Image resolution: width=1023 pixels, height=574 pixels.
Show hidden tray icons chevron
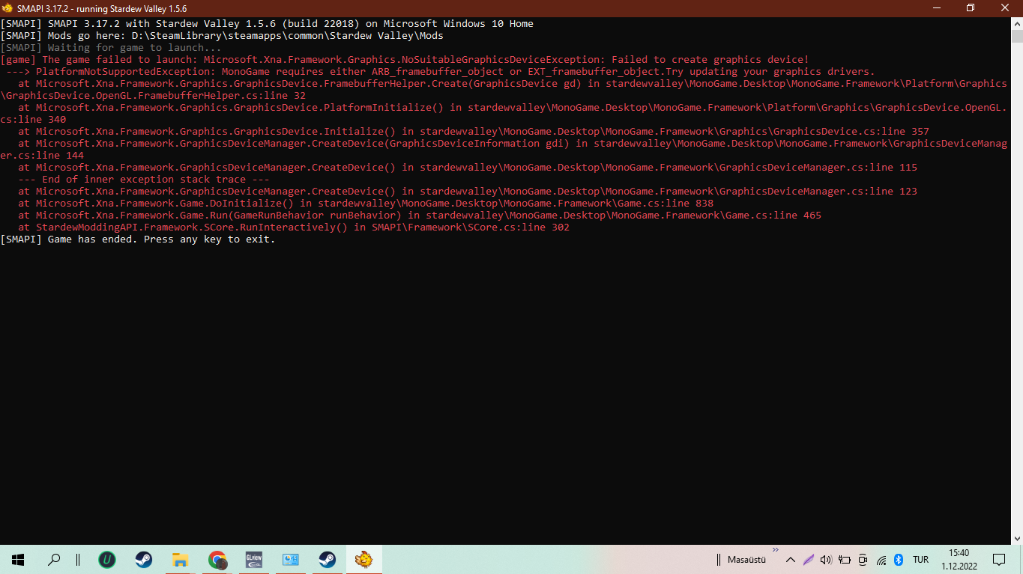(790, 560)
